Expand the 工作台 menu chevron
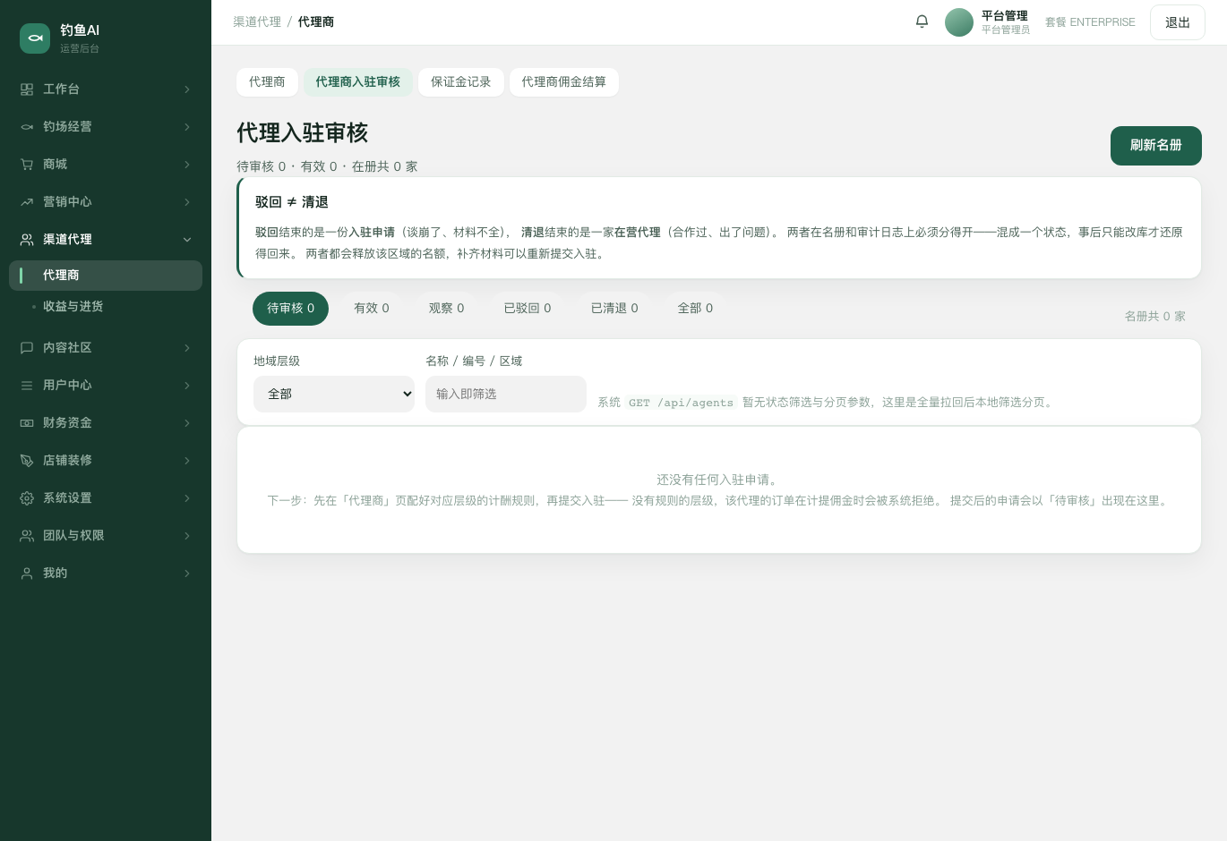This screenshot has height=841, width=1227. click(x=187, y=89)
